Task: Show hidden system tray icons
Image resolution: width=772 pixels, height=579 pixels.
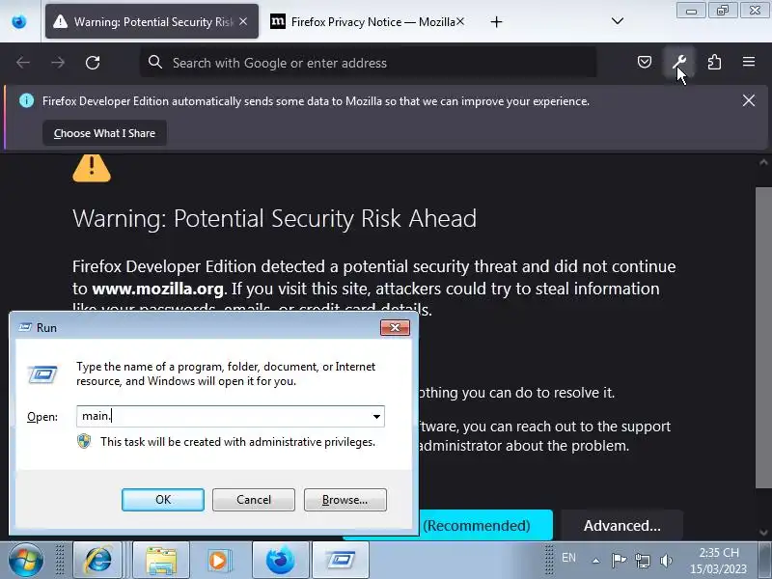Action: pyautogui.click(x=596, y=561)
